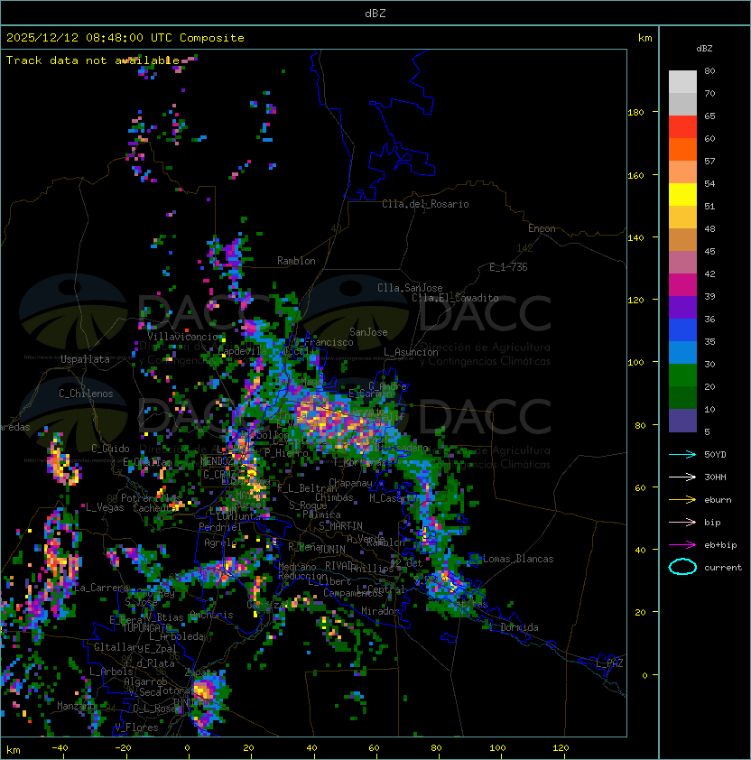Image resolution: width=751 pixels, height=760 pixels.
Task: Pick the magenta 39-42 dBZ legend swatch
Action: click(x=682, y=285)
